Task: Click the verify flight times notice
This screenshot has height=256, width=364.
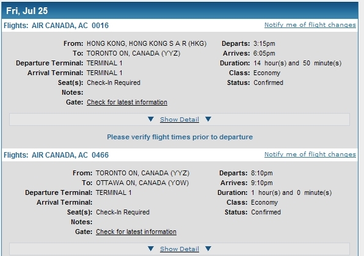Action: [180, 137]
